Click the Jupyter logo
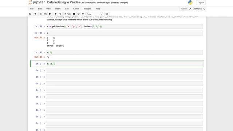The height and width of the screenshot is (131, 233). pos(36,3)
